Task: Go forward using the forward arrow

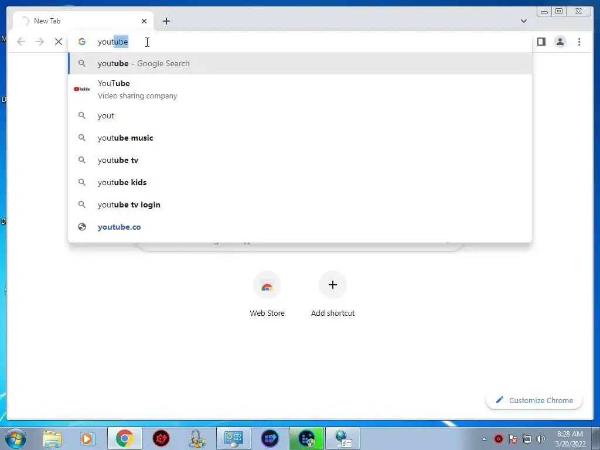Action: [40, 42]
